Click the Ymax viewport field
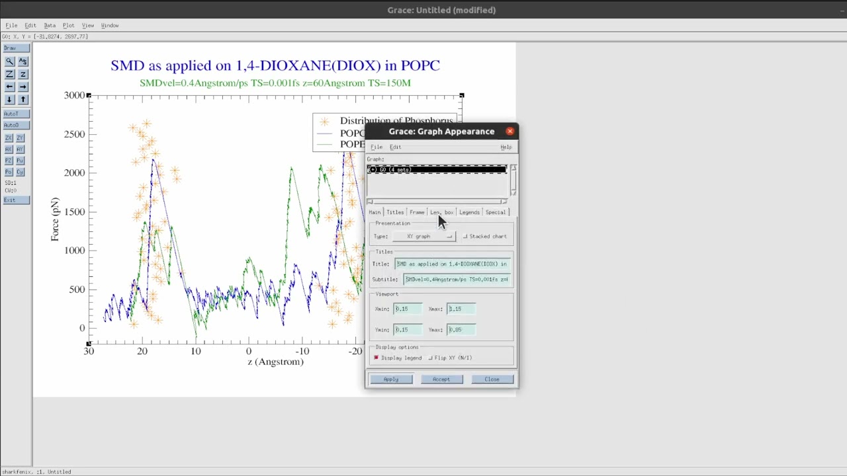 pos(461,329)
